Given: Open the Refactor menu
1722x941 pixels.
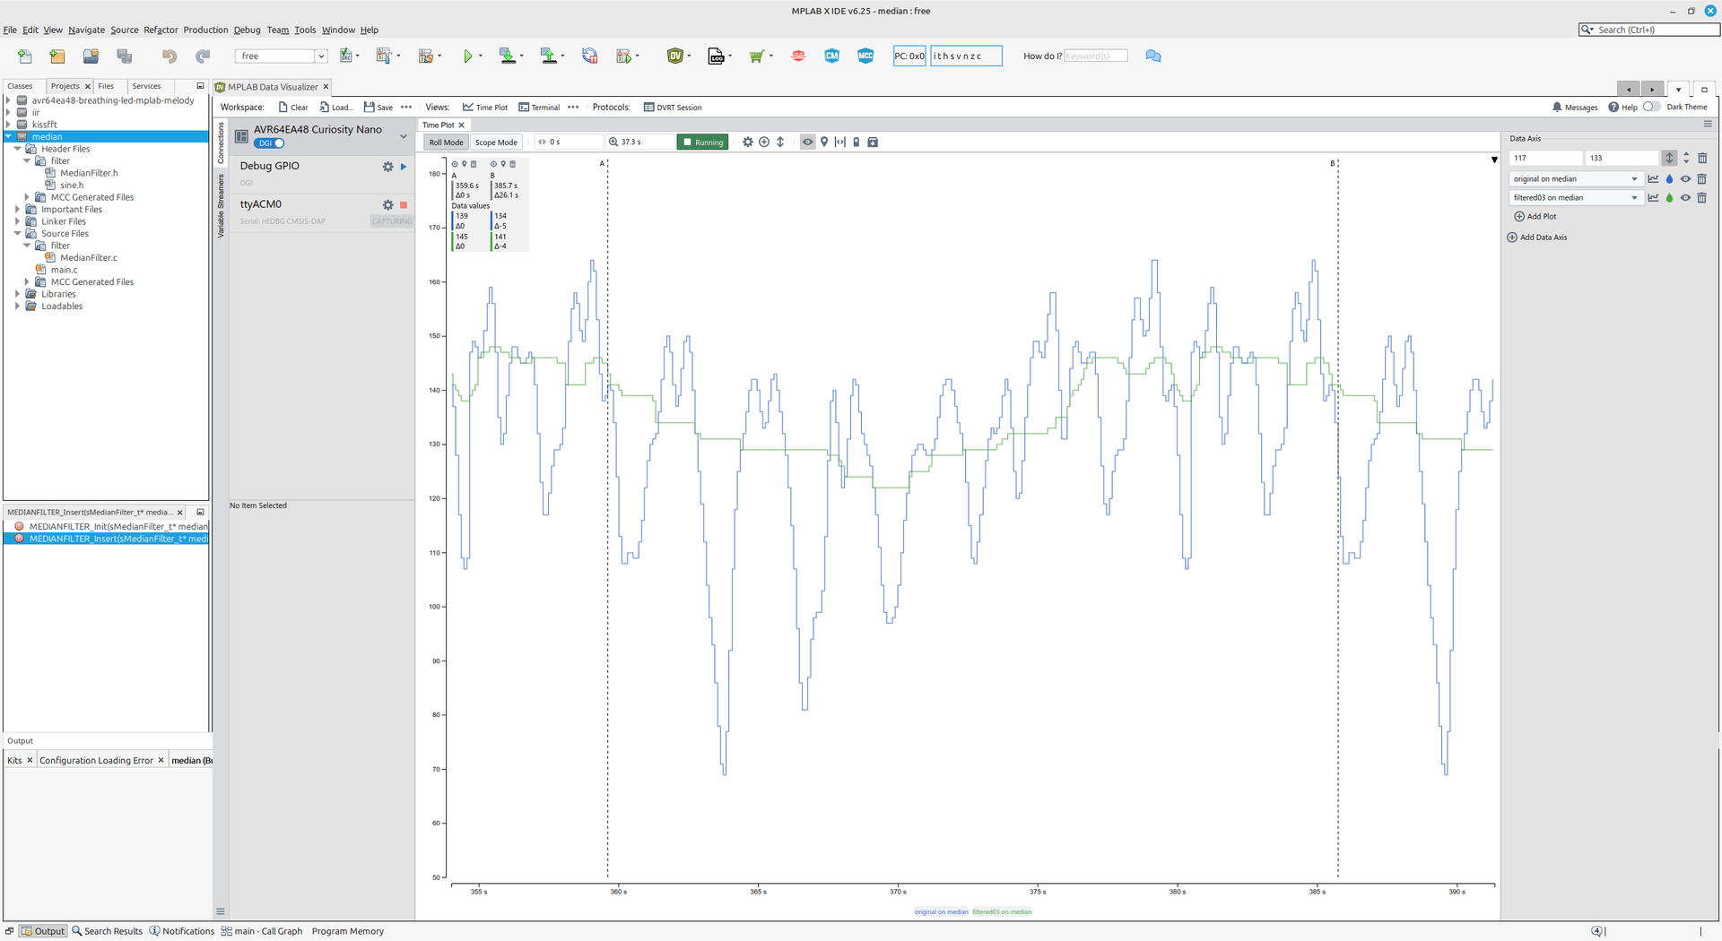Looking at the screenshot, I should (x=161, y=30).
